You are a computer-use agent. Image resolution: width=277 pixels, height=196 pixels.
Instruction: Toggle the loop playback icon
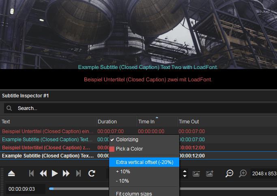pos(92,174)
